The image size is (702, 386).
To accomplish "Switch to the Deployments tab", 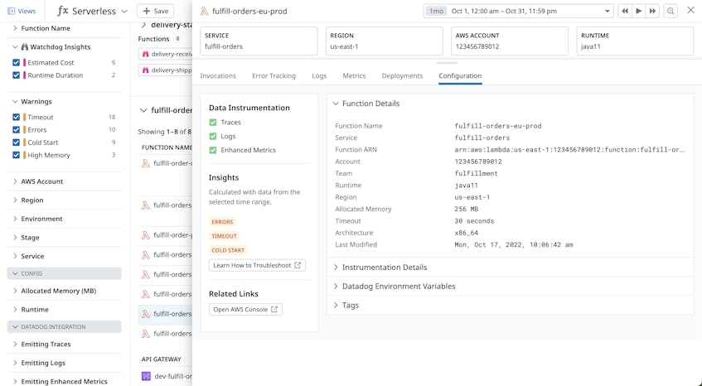I will [x=402, y=76].
